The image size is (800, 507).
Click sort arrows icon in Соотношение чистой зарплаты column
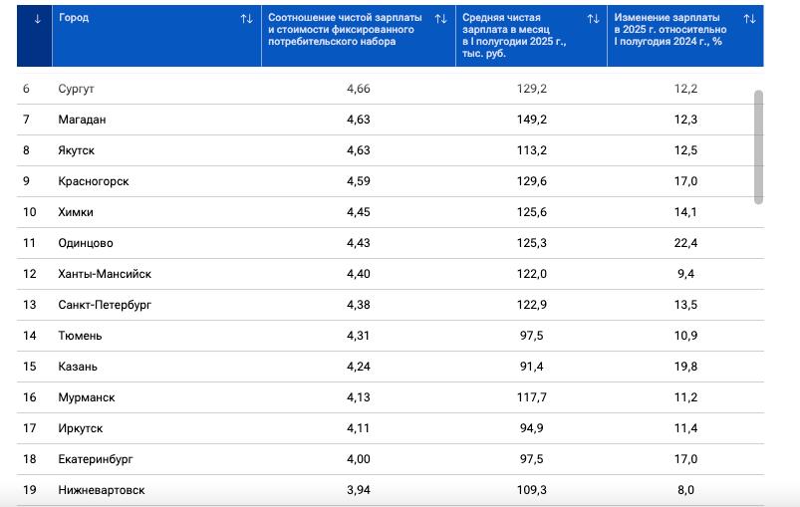click(440, 19)
